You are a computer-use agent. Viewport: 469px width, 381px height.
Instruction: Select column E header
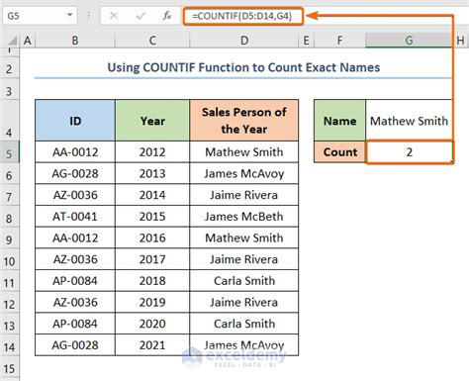pyautogui.click(x=306, y=41)
